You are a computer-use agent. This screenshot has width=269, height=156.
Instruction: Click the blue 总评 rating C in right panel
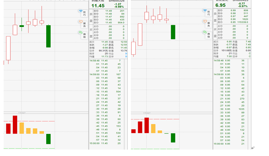click(250, 56)
